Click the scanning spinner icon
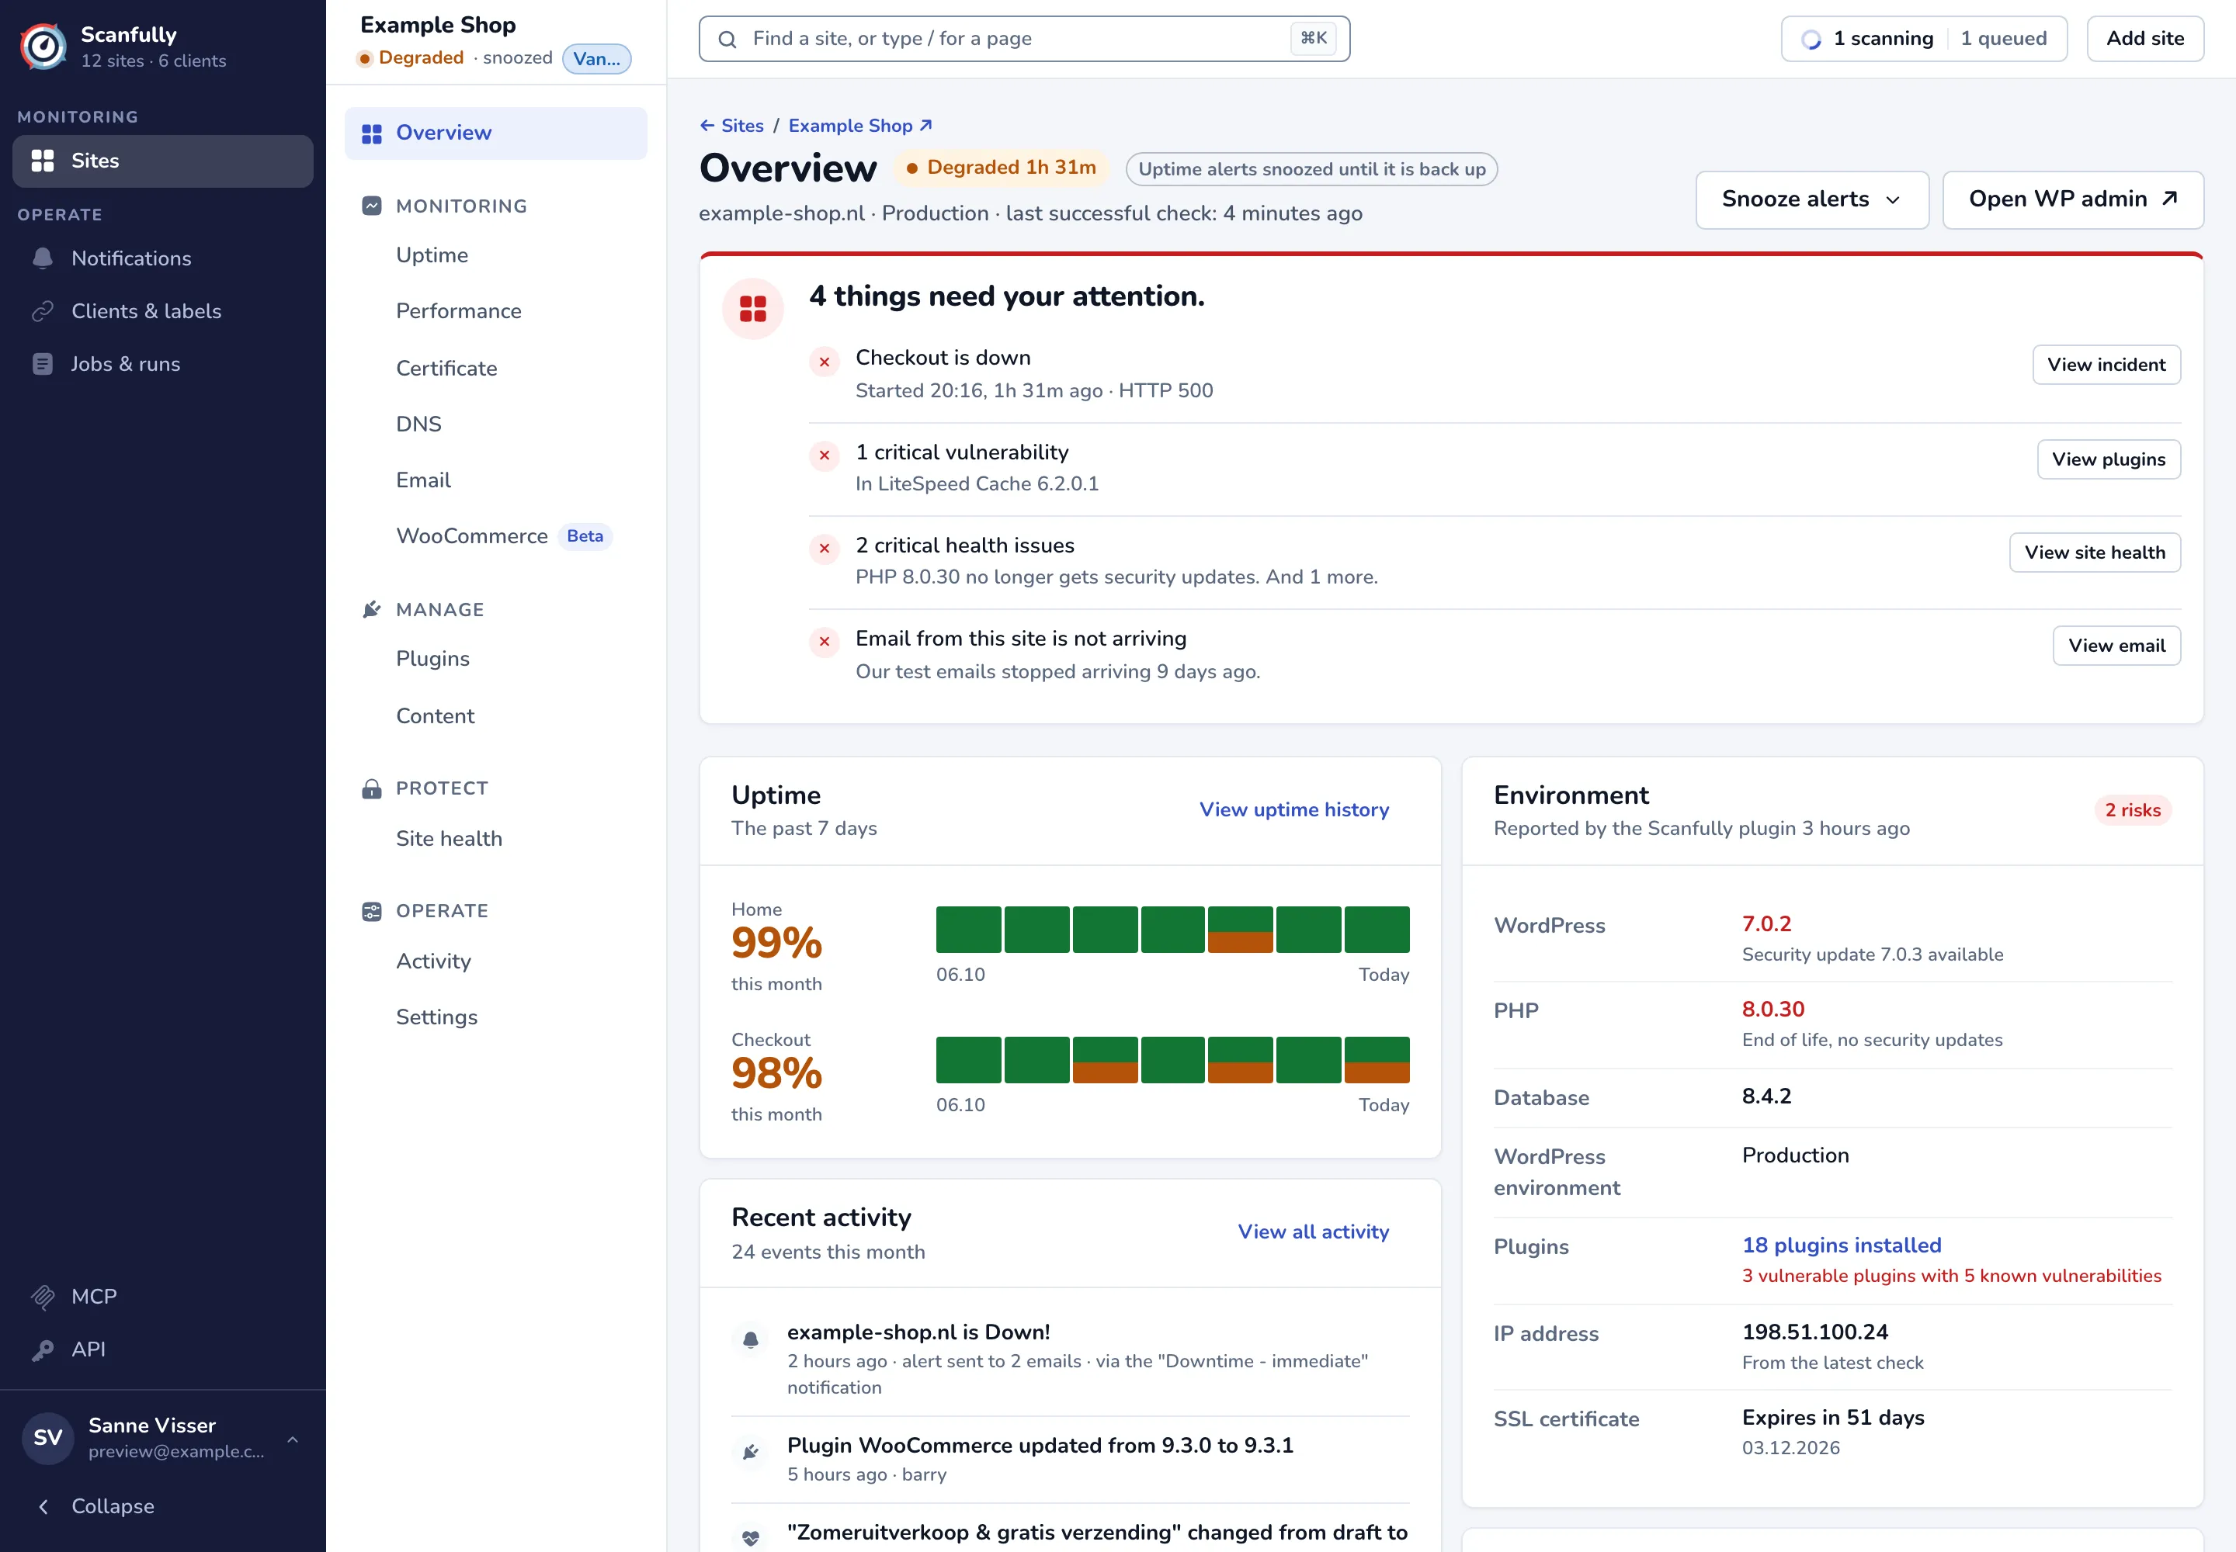2236x1552 pixels. [x=1811, y=39]
